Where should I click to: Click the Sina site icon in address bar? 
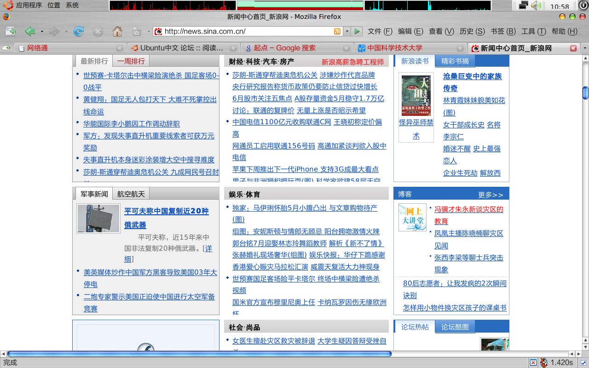(158, 31)
